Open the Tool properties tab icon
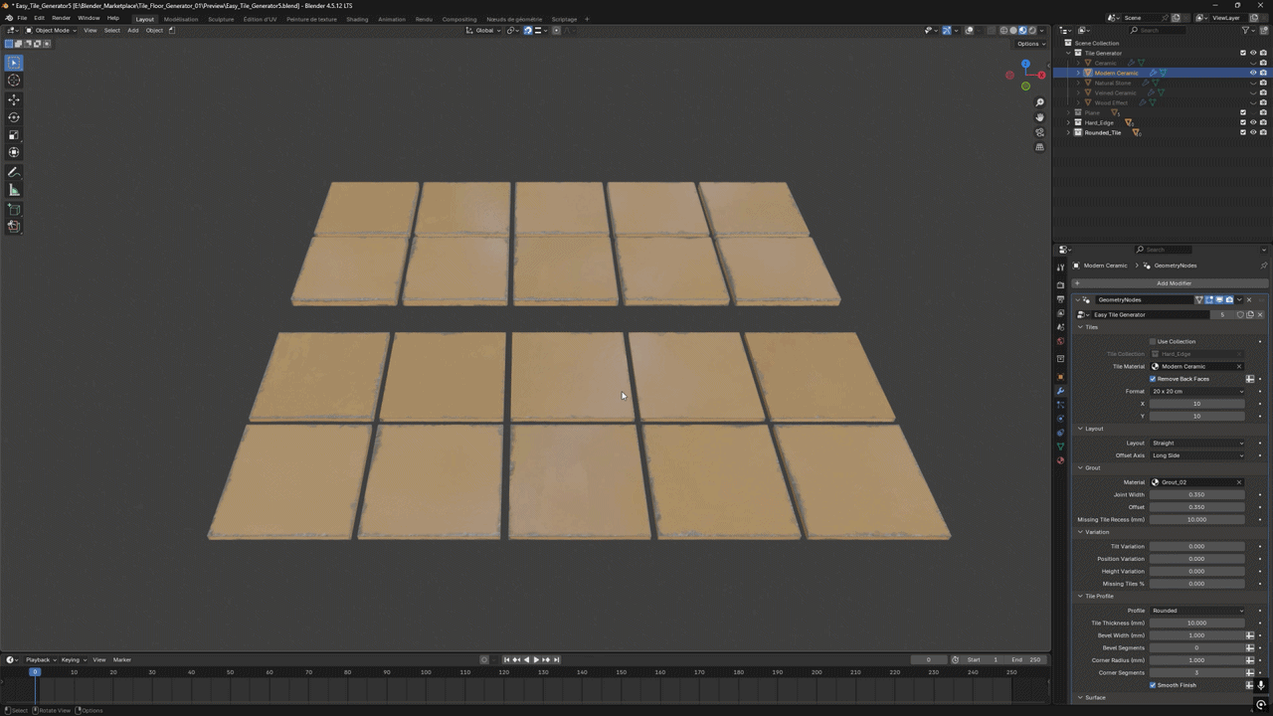The width and height of the screenshot is (1273, 716). click(x=1060, y=267)
